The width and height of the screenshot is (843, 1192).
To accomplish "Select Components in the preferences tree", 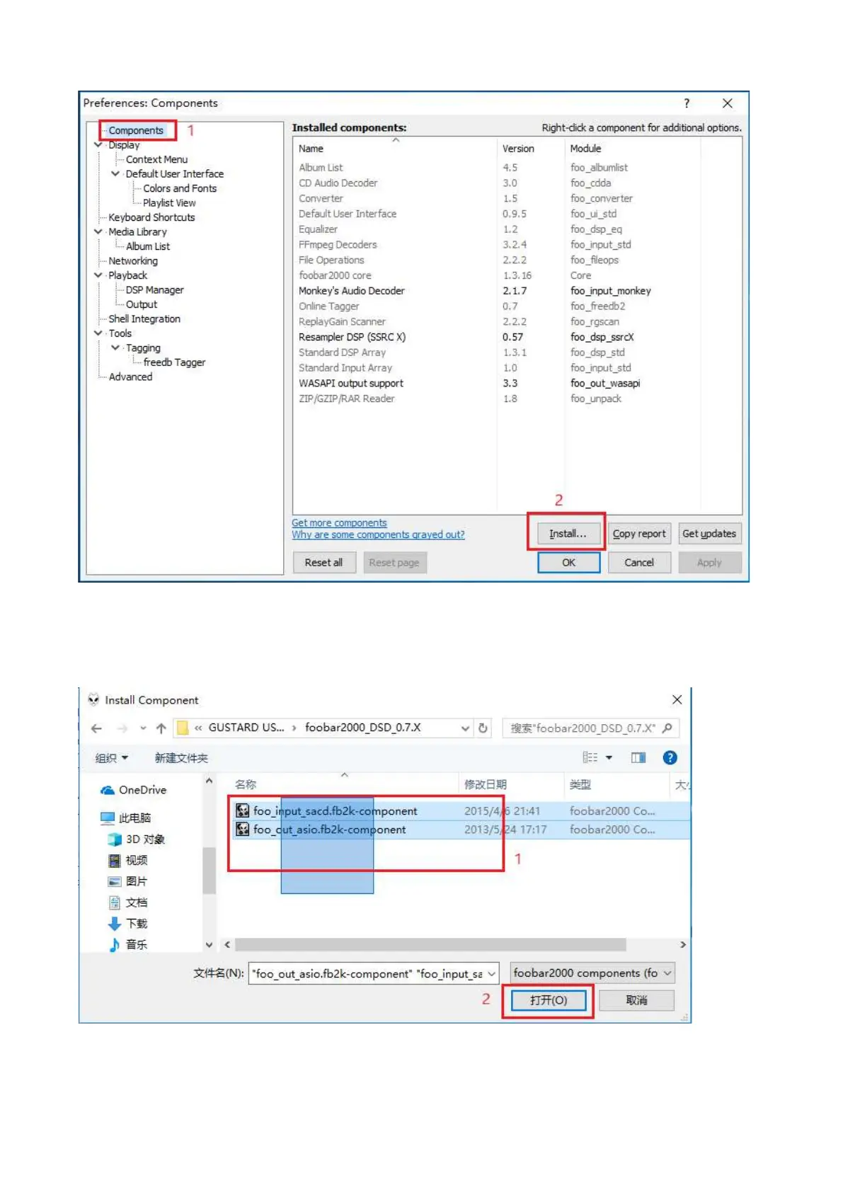I will pos(136,130).
